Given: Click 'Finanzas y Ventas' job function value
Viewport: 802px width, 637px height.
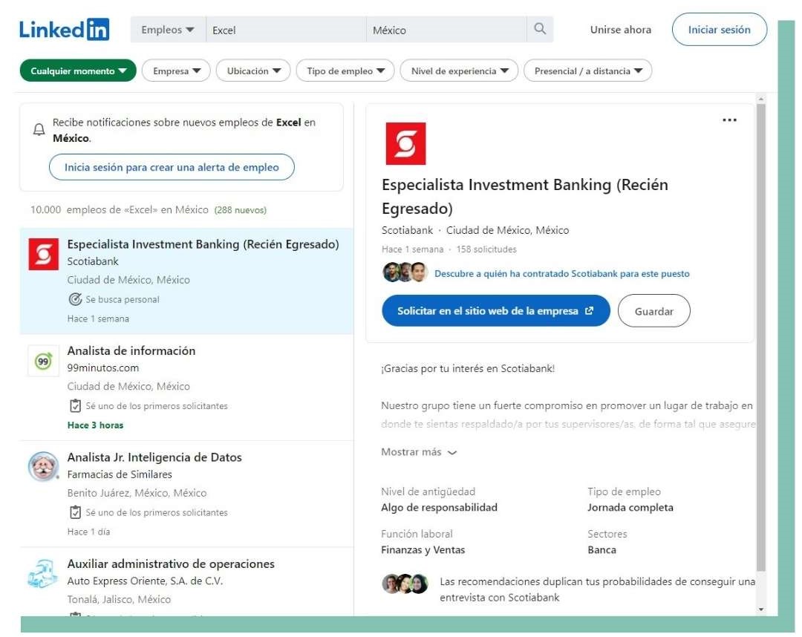Looking at the screenshot, I should (423, 549).
